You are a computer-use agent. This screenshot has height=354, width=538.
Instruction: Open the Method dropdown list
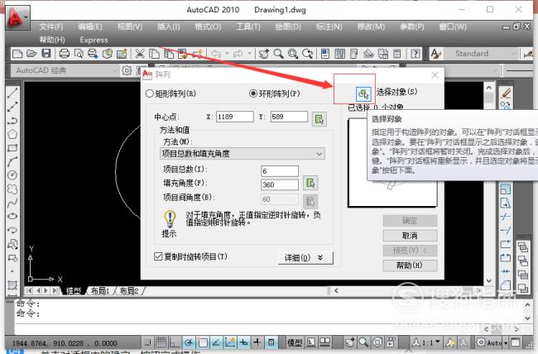(243, 154)
